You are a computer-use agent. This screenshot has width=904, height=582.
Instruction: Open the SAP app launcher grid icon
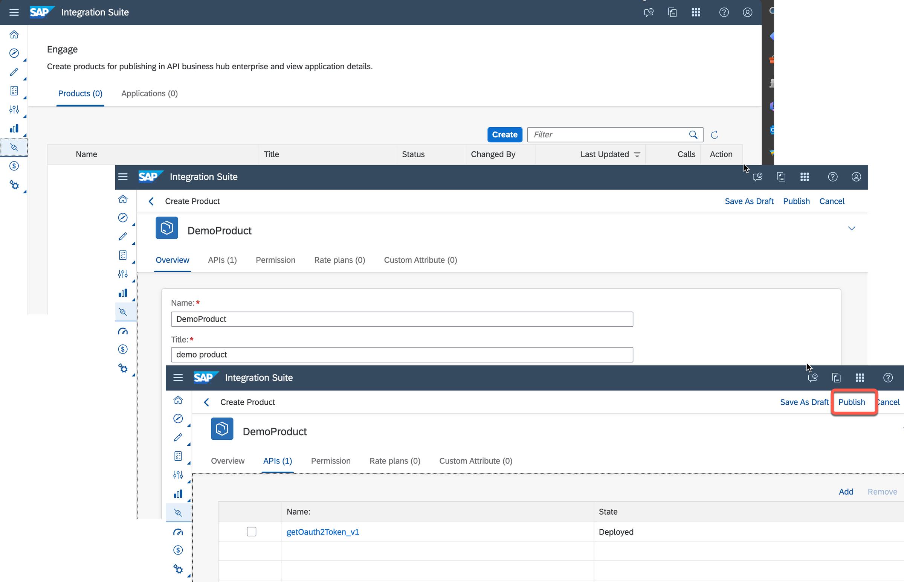tap(696, 12)
